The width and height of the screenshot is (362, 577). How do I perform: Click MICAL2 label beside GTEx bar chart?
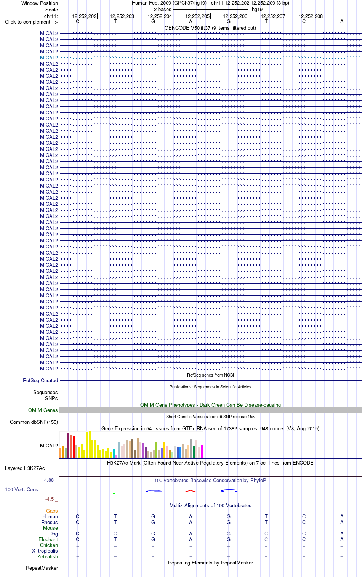[49, 446]
